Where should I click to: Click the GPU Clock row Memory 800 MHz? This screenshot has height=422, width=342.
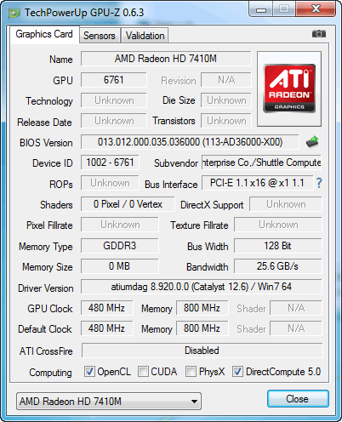pos(202,308)
